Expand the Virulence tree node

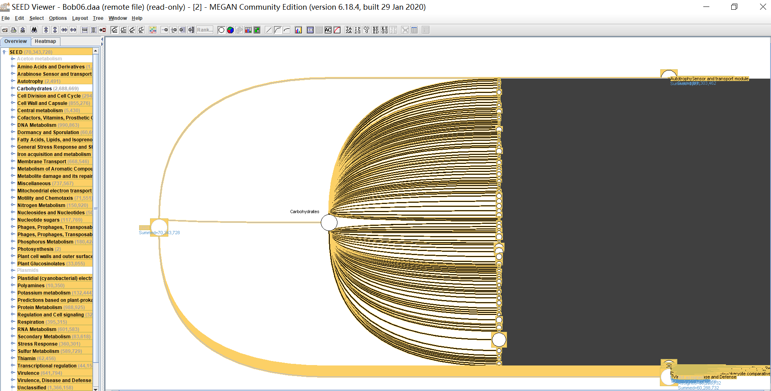pos(13,373)
